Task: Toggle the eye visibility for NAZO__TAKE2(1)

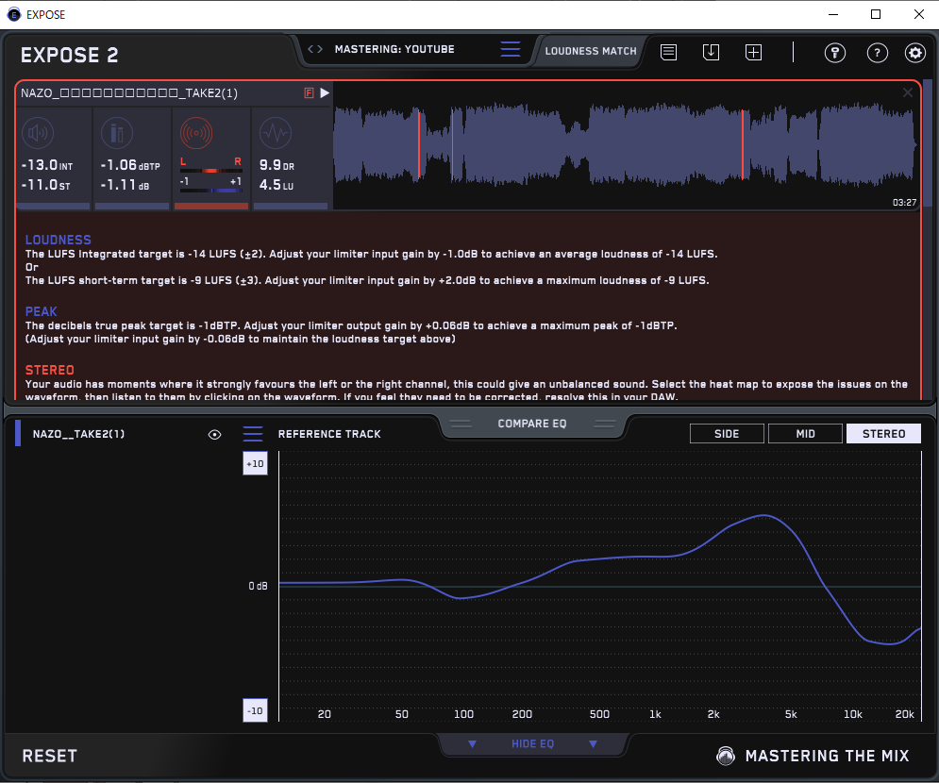Action: (214, 435)
